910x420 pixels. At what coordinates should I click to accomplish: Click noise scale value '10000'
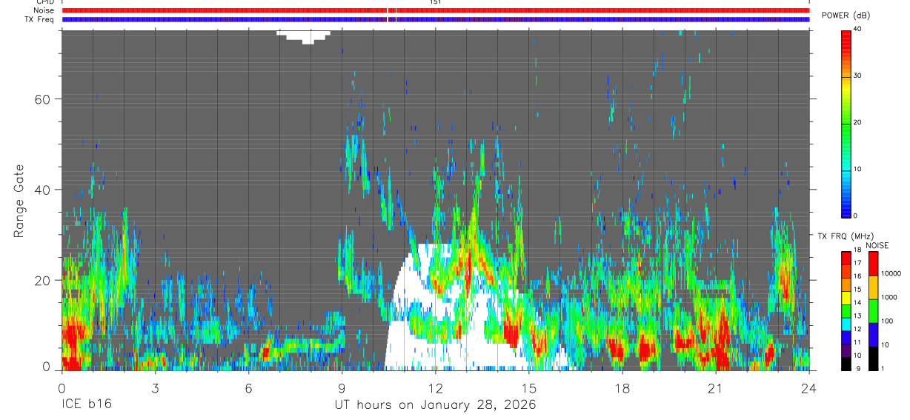click(891, 273)
